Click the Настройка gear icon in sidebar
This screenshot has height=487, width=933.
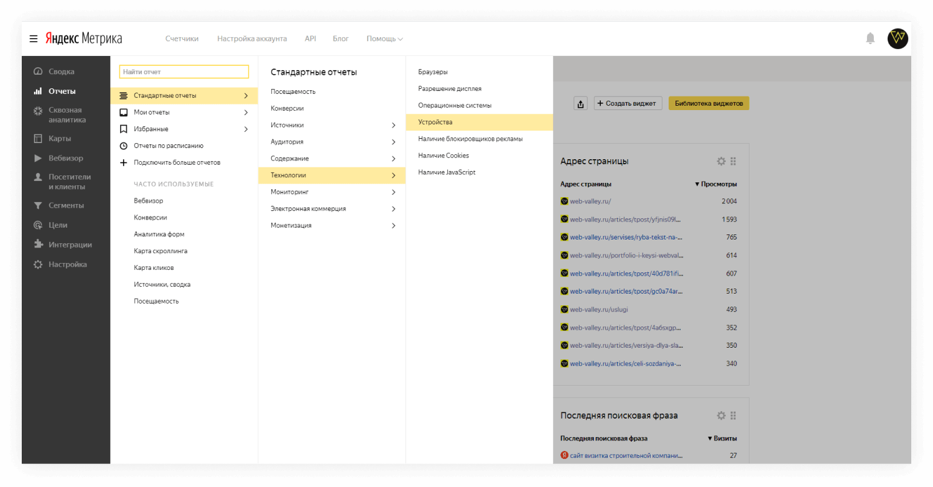(38, 264)
